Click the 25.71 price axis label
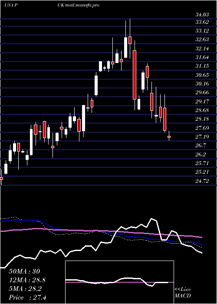The width and height of the screenshot is (217, 304). coord(202,163)
